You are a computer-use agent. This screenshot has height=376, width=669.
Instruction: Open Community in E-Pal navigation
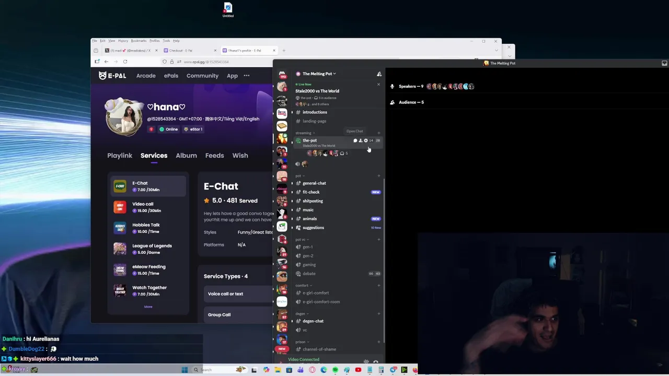(x=202, y=76)
